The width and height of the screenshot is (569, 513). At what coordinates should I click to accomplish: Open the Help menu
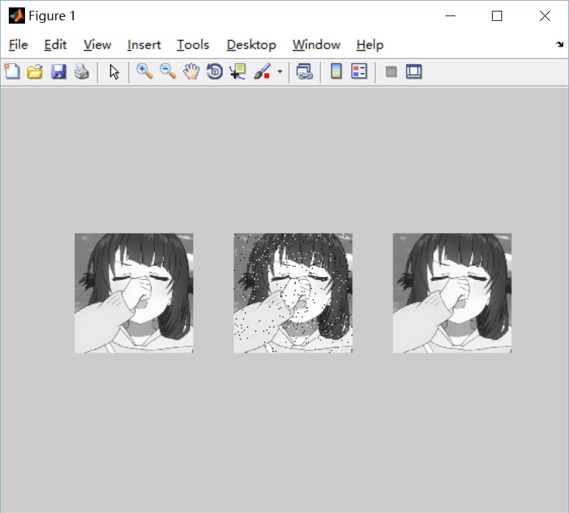[370, 45]
